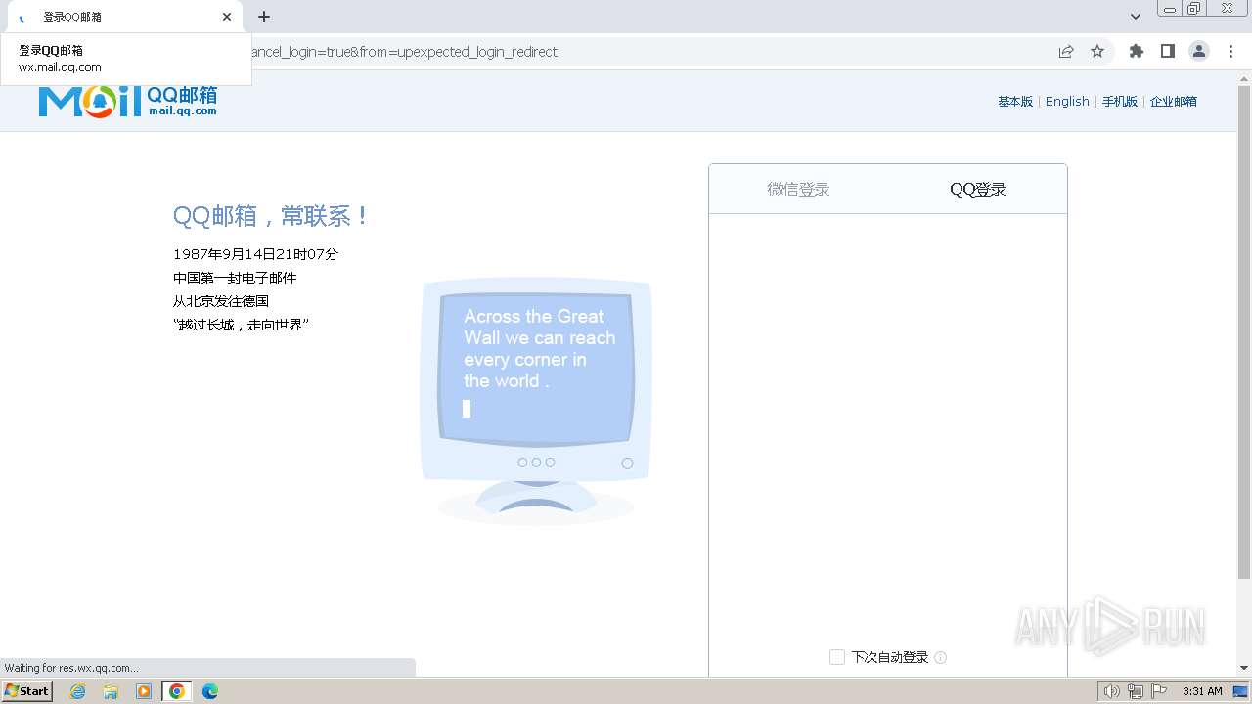
Task: Open a new tab with plus button
Action: (x=264, y=17)
